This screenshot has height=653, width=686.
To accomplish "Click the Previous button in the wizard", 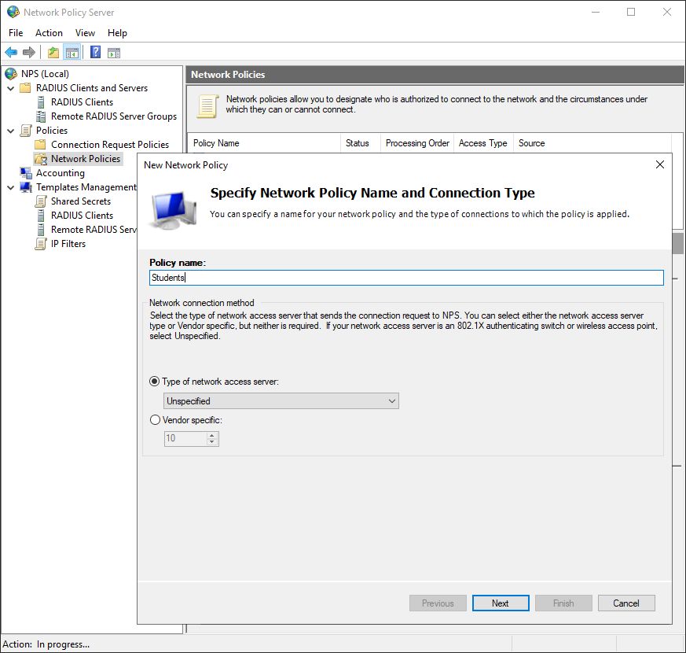I will point(438,603).
